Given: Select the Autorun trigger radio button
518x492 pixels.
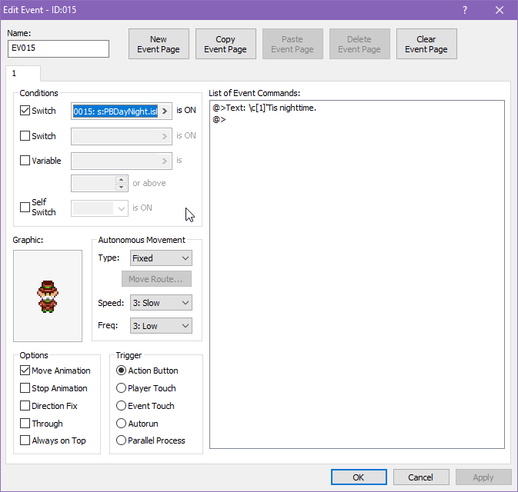Looking at the screenshot, I should click(x=122, y=424).
